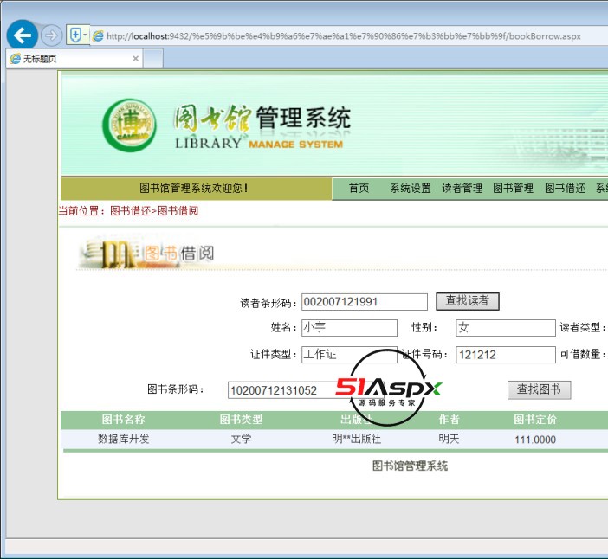The height and width of the screenshot is (559, 608).
Task: Click the browser Back arrow button
Action: coord(23,35)
